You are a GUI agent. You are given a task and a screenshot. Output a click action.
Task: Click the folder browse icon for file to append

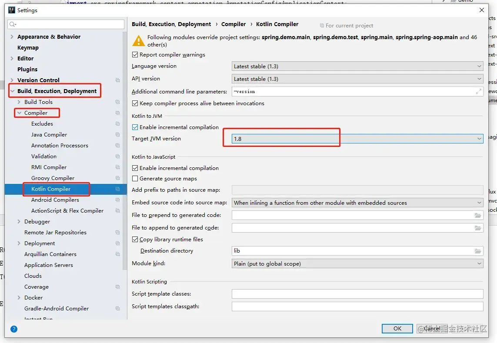tap(478, 228)
